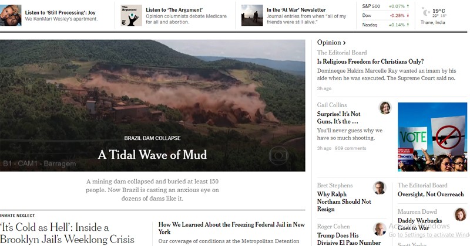Viewport: 470px width, 246px height.
Task: Open 'A Tidal Wave of Mud' headline
Action: pyautogui.click(x=152, y=155)
